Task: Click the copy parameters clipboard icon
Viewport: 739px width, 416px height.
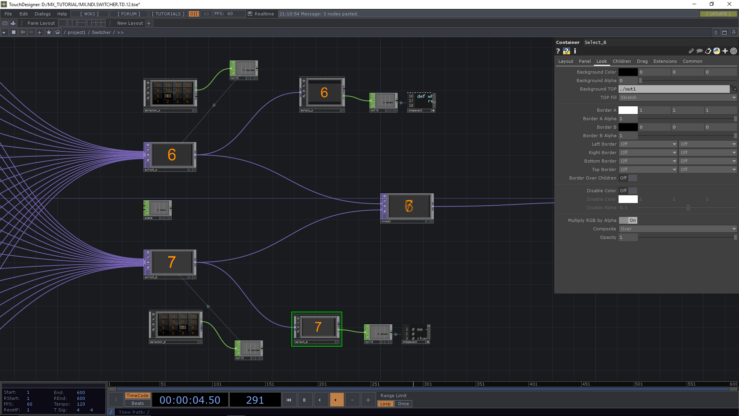Action: coord(708,51)
